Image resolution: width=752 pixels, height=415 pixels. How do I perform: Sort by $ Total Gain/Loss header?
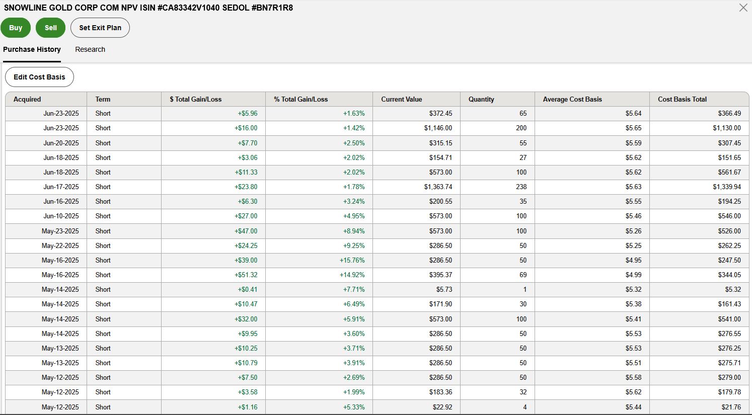[195, 99]
